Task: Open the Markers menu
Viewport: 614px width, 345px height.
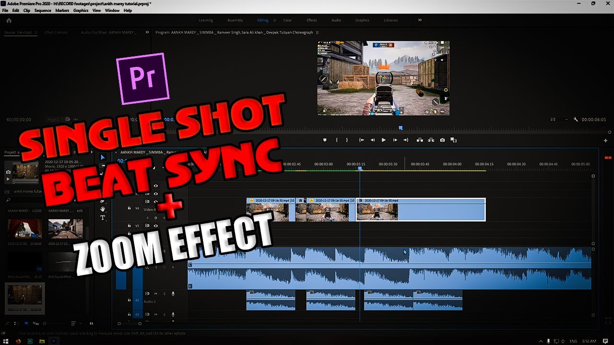Action: (x=62, y=10)
